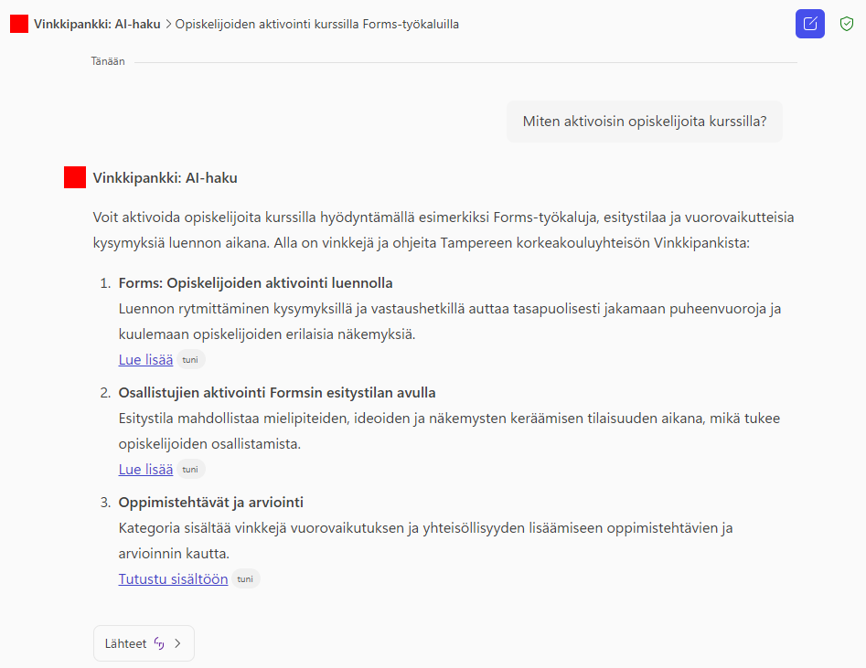Click the agent name Vinkkipankki: AI-haku above the response
This screenshot has height=668, width=866.
tap(165, 178)
